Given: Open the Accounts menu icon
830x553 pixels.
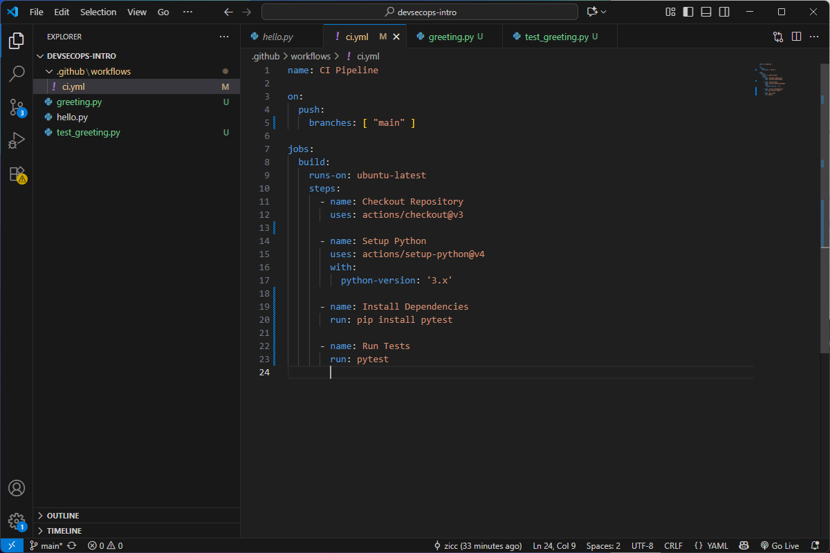Looking at the screenshot, I should [17, 488].
